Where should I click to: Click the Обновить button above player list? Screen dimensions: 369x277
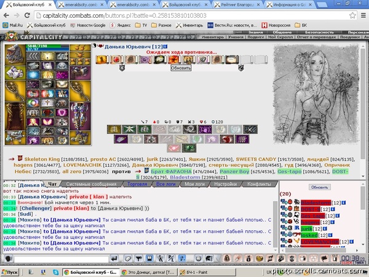319,187
